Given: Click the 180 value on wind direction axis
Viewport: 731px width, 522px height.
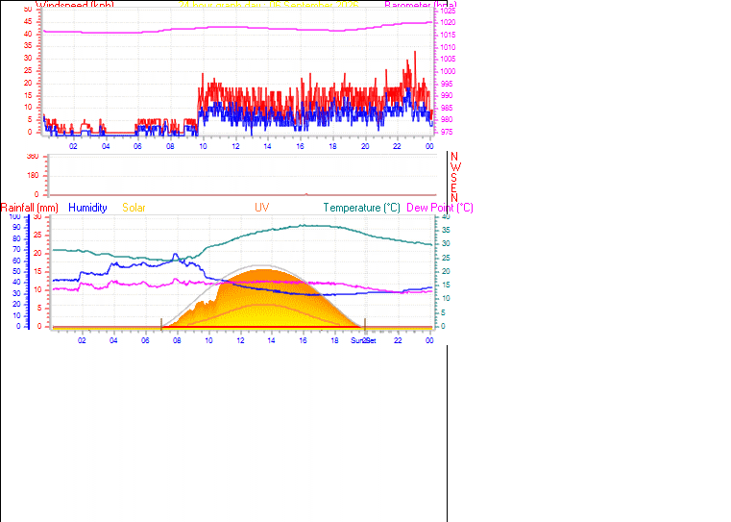Looking at the screenshot, I should [33, 175].
